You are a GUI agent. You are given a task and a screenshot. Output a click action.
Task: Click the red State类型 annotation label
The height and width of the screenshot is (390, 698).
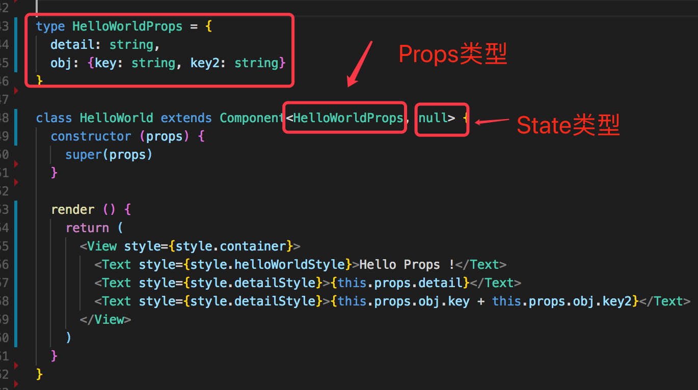click(x=568, y=125)
